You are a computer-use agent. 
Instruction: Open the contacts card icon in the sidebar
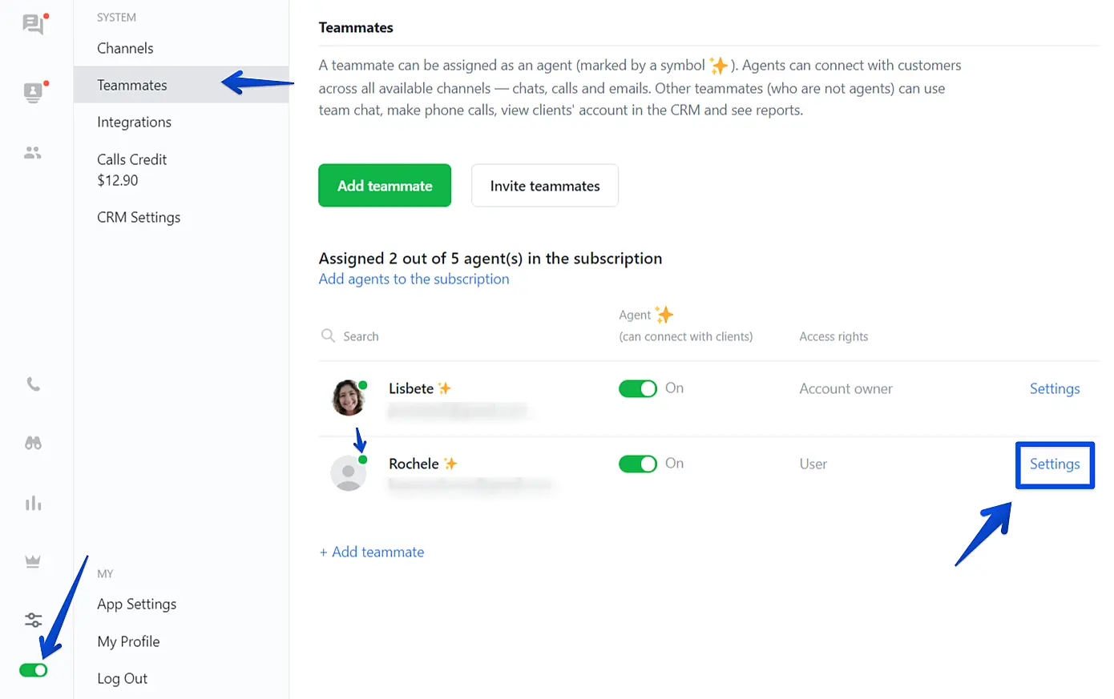click(33, 93)
